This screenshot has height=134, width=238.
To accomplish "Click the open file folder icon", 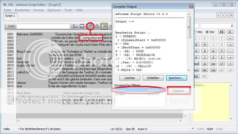I will (x=75, y=26).
